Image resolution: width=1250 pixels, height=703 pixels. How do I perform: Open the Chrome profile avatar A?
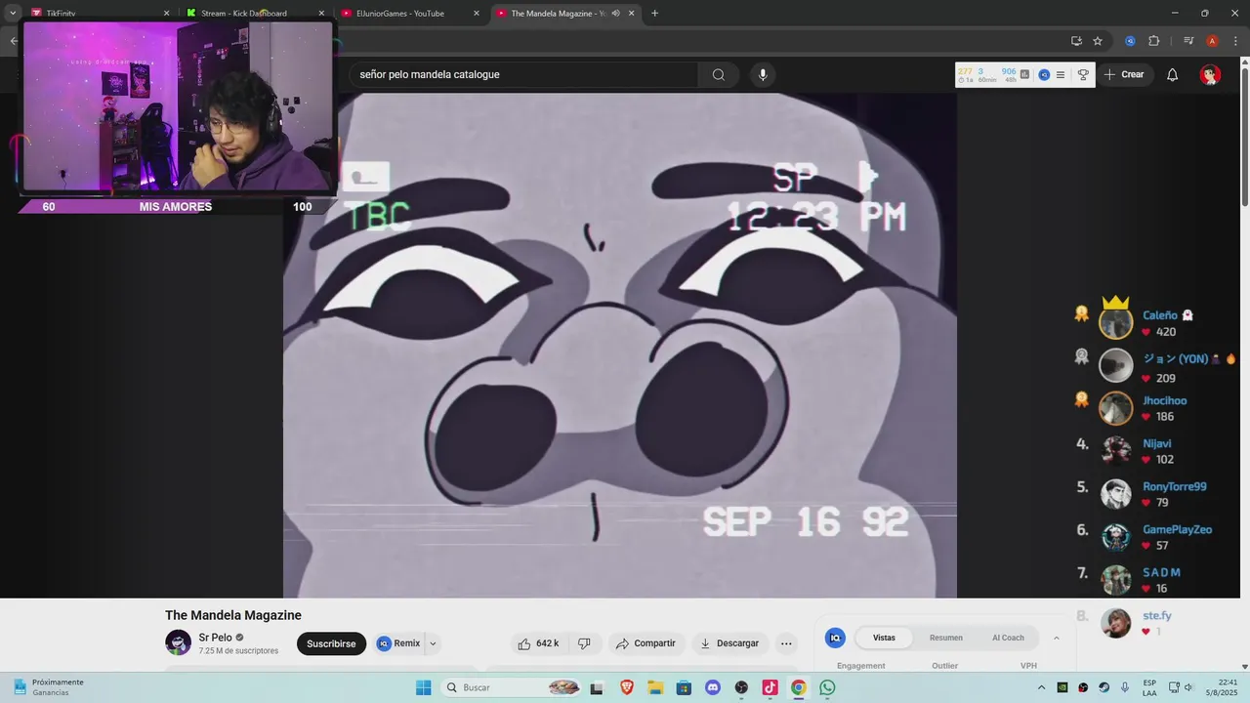1212,41
